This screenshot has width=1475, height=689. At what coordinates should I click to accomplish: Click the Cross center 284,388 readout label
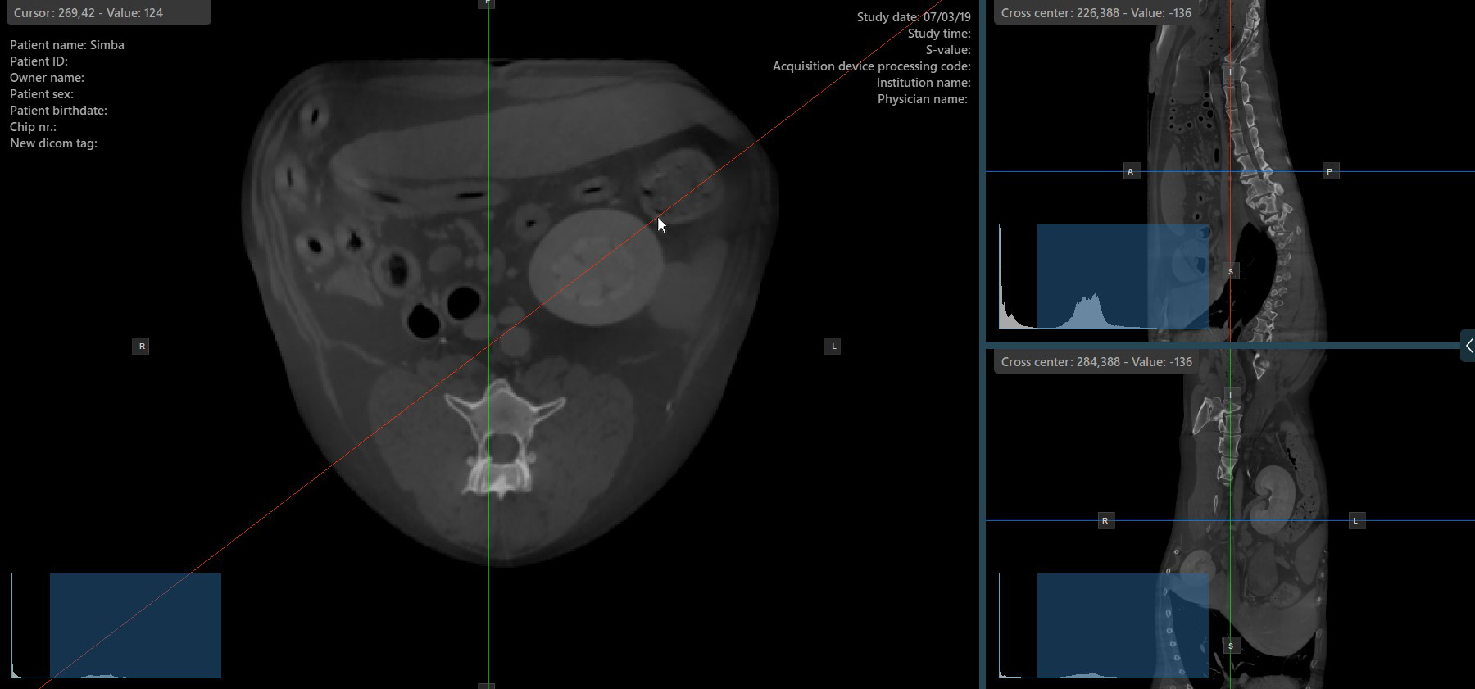pyautogui.click(x=1096, y=362)
